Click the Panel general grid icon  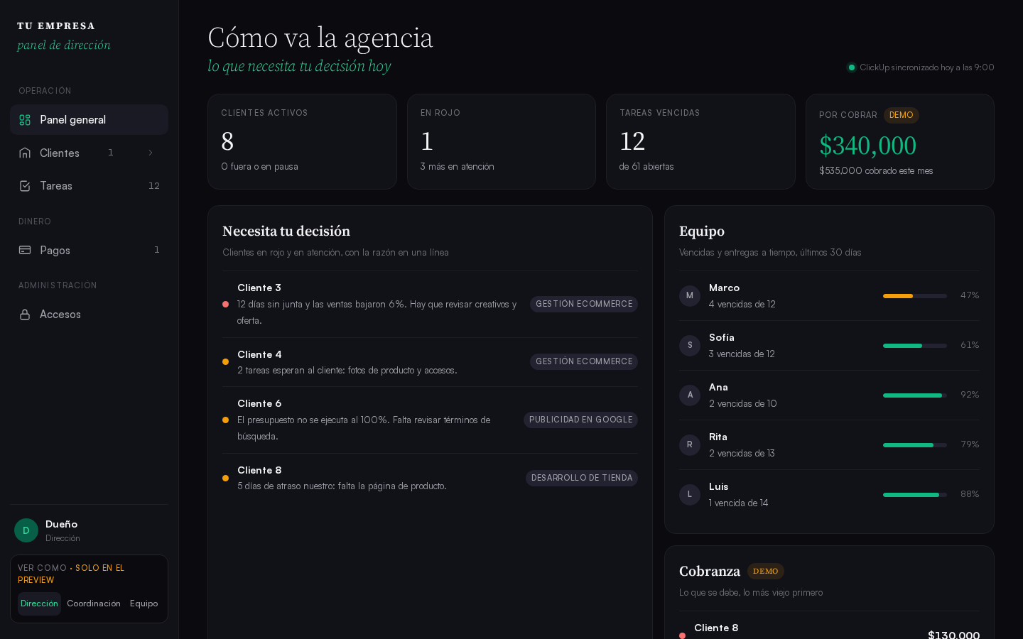(x=25, y=120)
